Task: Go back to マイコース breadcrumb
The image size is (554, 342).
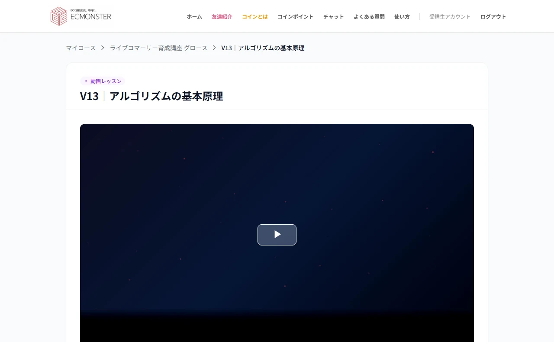Action: click(81, 48)
